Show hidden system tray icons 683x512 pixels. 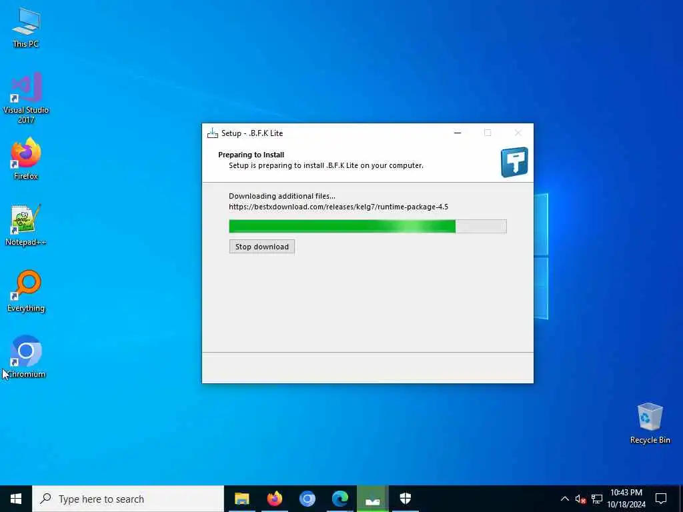pyautogui.click(x=564, y=499)
